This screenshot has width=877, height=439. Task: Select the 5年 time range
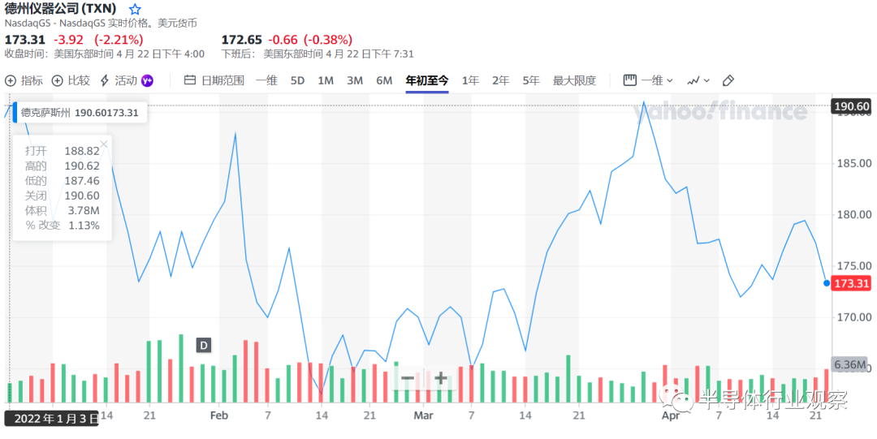coord(531,80)
